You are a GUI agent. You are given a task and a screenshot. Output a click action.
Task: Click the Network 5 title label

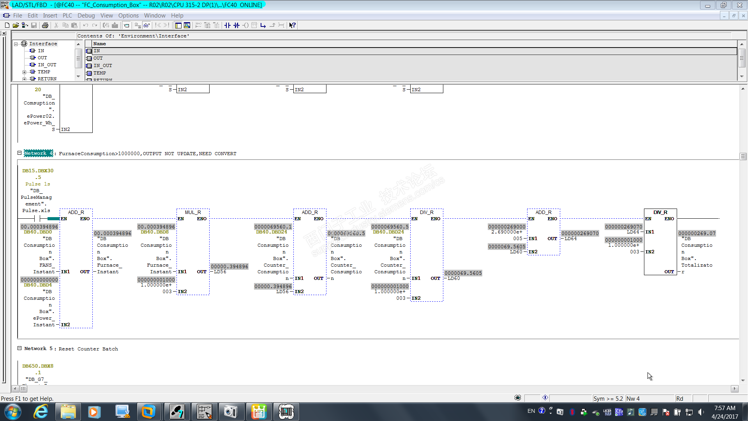tap(38, 349)
